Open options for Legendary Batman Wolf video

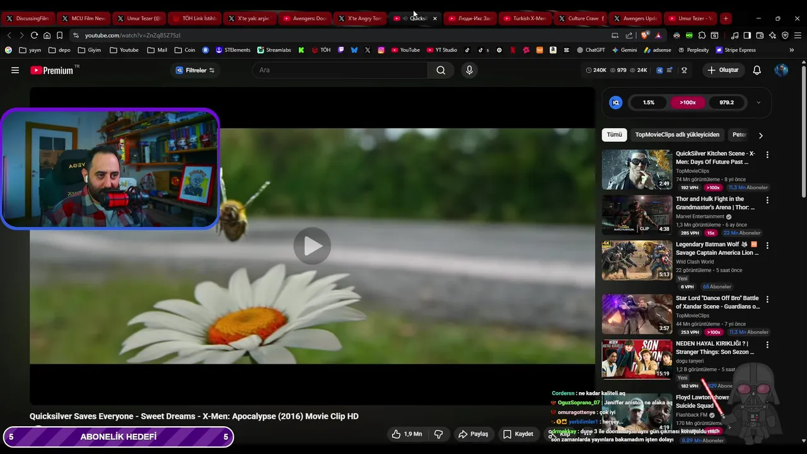coord(767,245)
